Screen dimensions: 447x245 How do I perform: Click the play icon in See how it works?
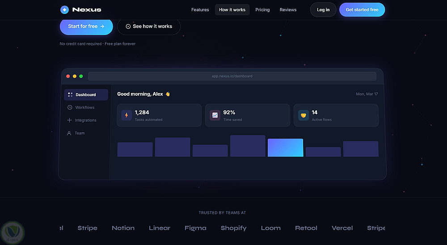pos(128,26)
